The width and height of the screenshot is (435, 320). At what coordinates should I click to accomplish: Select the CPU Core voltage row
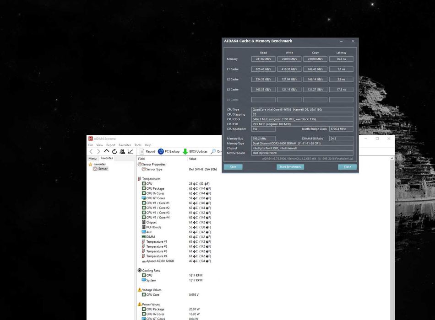coord(170,295)
